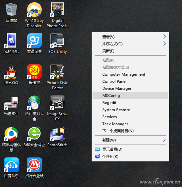Screen dimensions: 182x187
Task: Launch Computer Management from the context menu
Action: click(130, 74)
